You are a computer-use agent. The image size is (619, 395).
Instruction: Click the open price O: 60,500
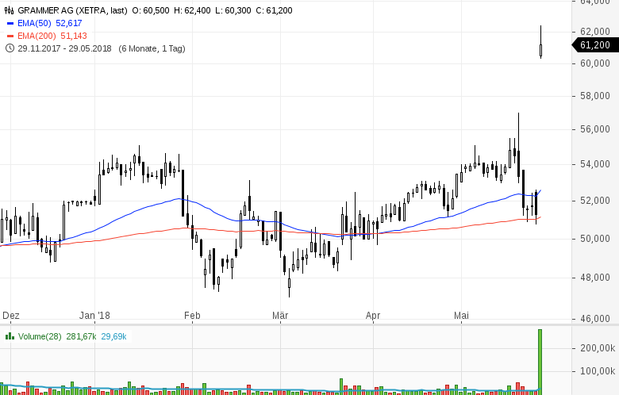(151, 10)
